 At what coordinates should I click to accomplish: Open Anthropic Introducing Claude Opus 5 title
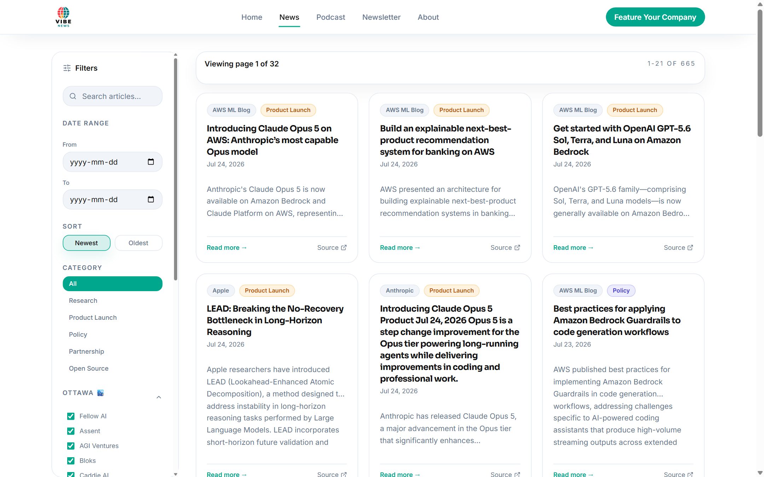pos(450,343)
